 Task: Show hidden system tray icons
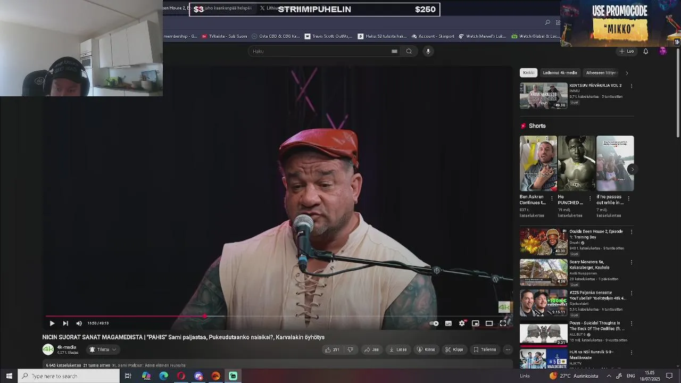[609, 376]
